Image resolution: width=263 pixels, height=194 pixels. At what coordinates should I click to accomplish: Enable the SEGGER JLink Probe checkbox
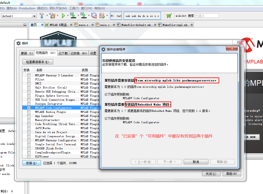pos(29,148)
